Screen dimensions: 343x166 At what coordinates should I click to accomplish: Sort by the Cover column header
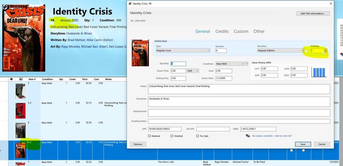pos(73,79)
